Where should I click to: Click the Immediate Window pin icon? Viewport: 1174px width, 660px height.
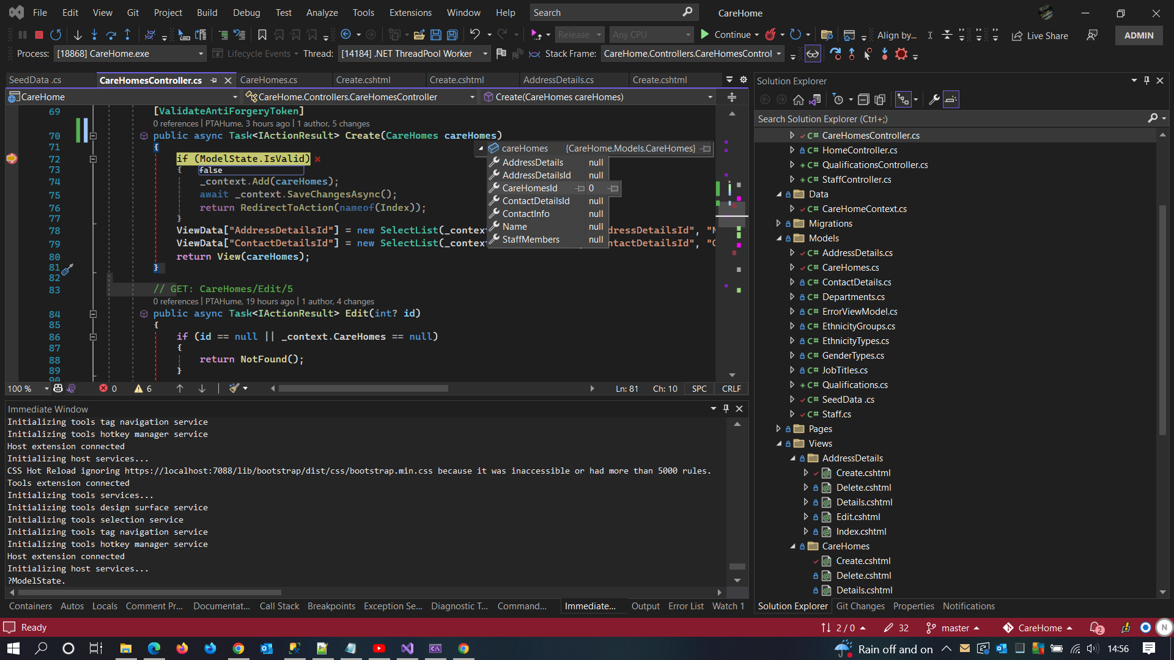tap(726, 409)
